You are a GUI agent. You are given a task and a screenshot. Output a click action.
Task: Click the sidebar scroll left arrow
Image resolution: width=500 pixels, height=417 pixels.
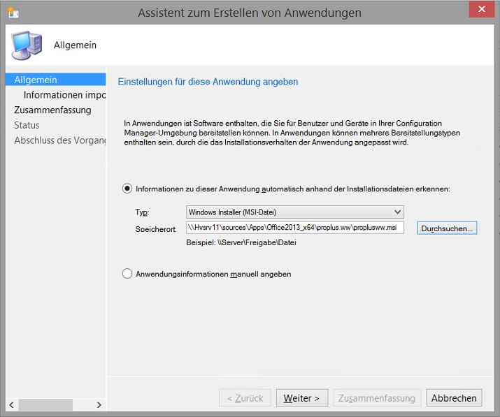click(x=11, y=405)
